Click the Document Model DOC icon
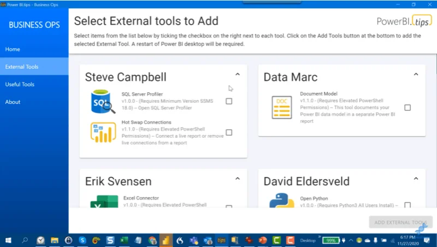The height and width of the screenshot is (247, 437). 282,108
